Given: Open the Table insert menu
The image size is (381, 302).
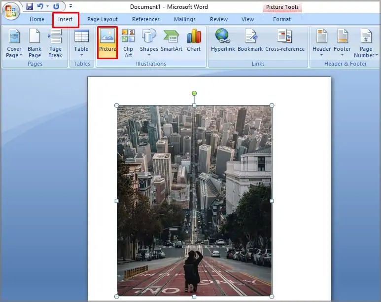Looking at the screenshot, I should coord(81,43).
